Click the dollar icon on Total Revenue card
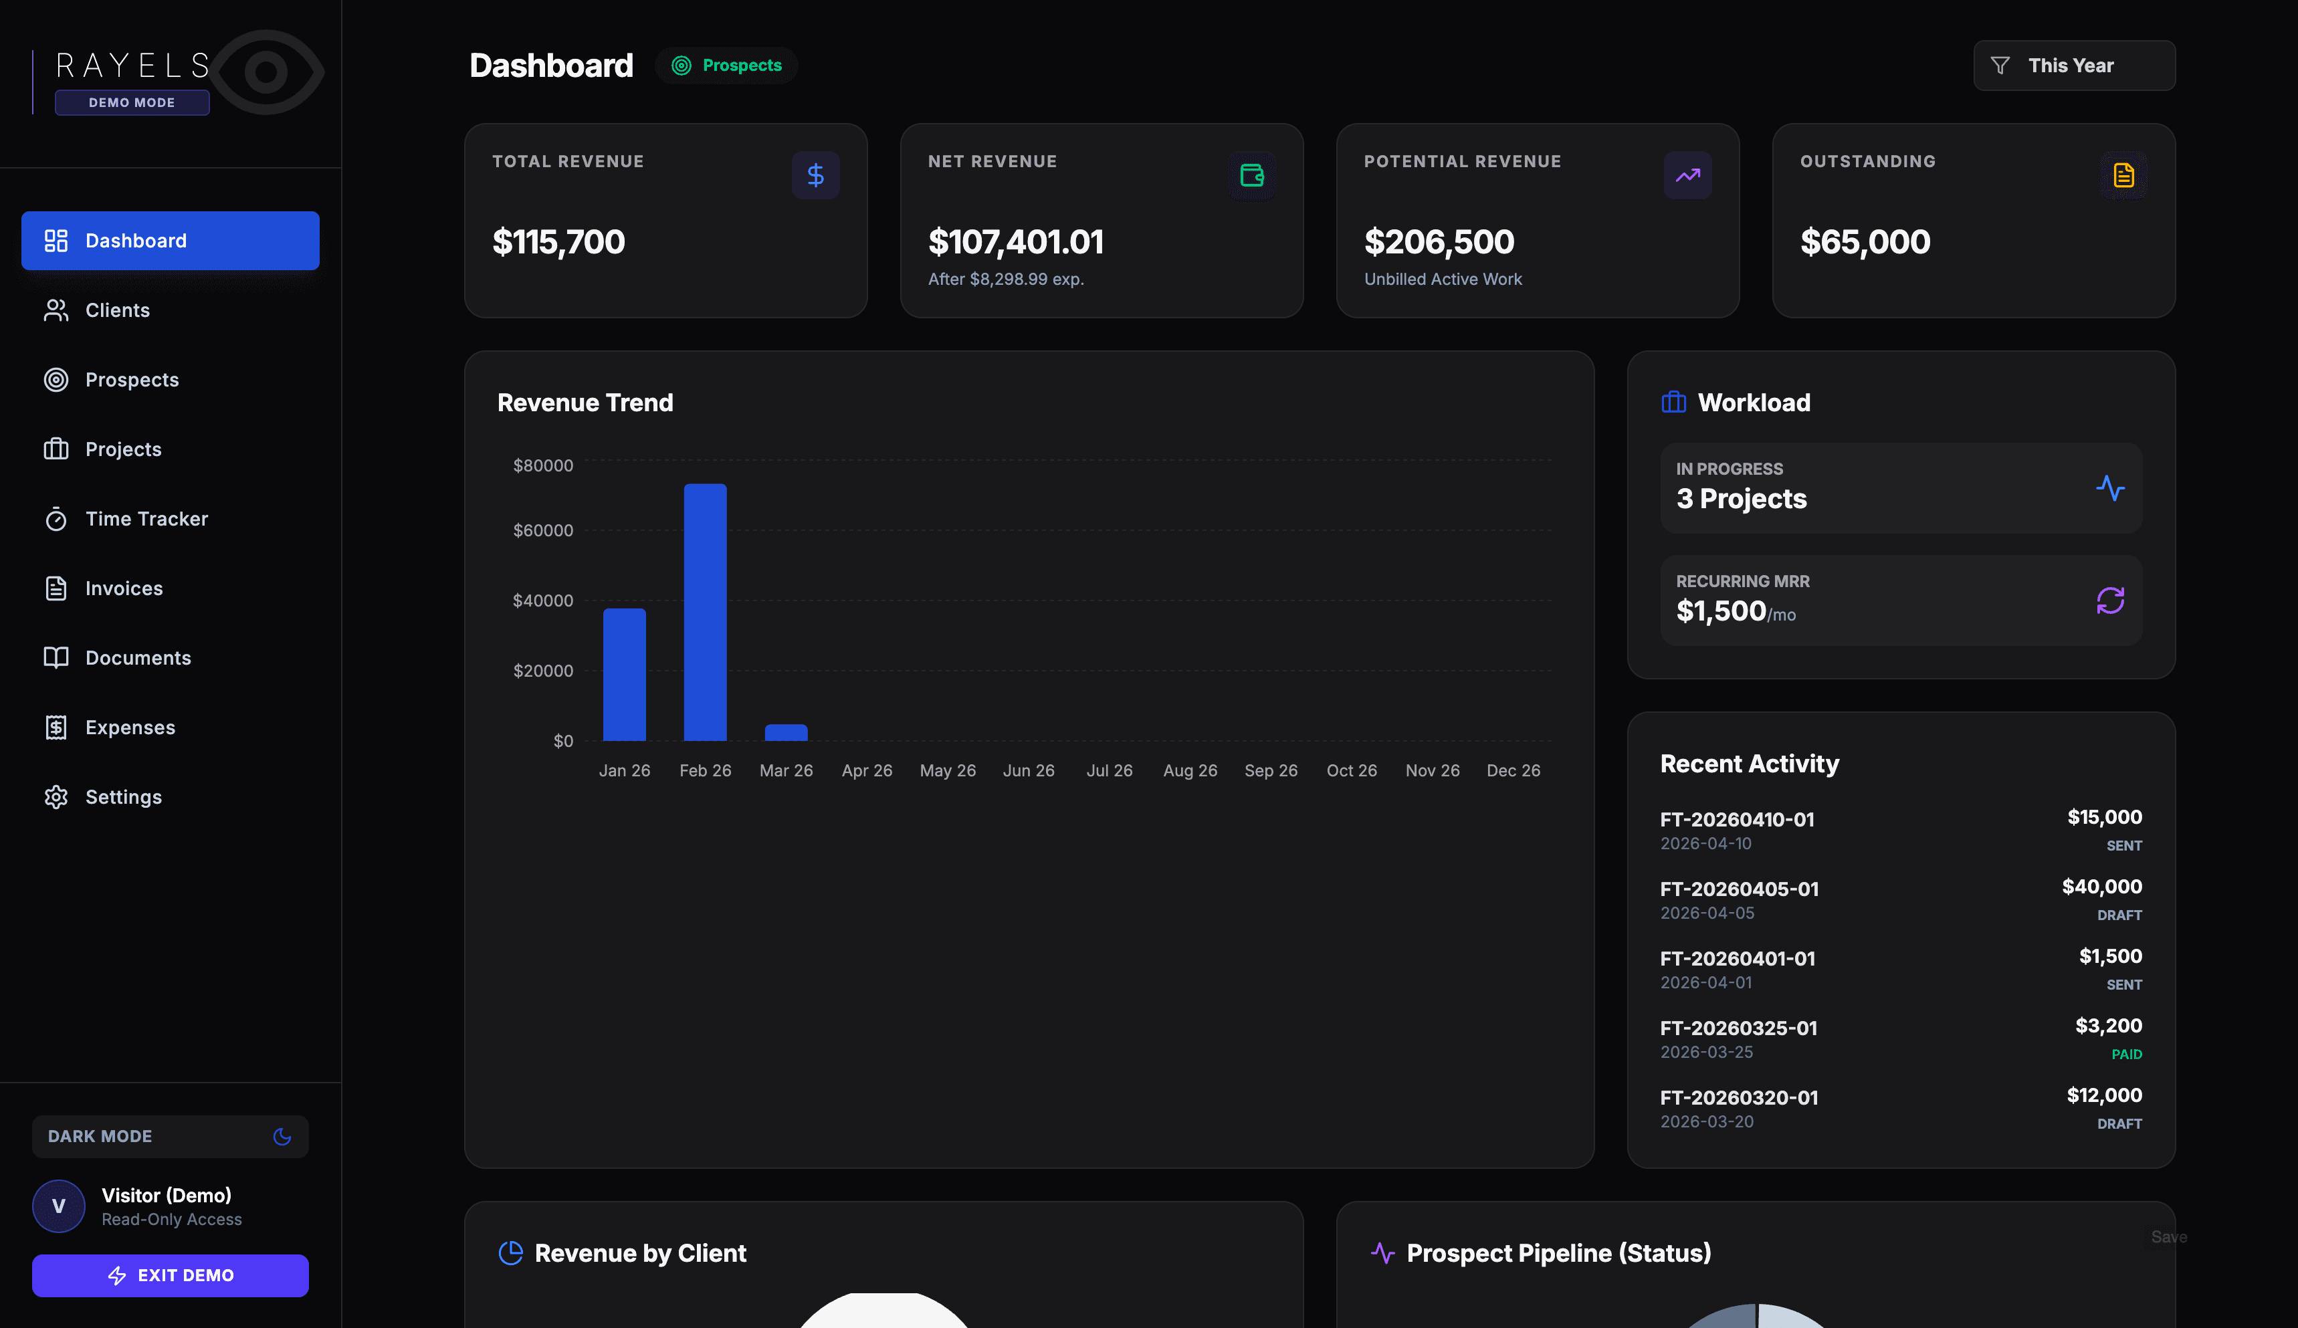The image size is (2298, 1328). coord(815,175)
